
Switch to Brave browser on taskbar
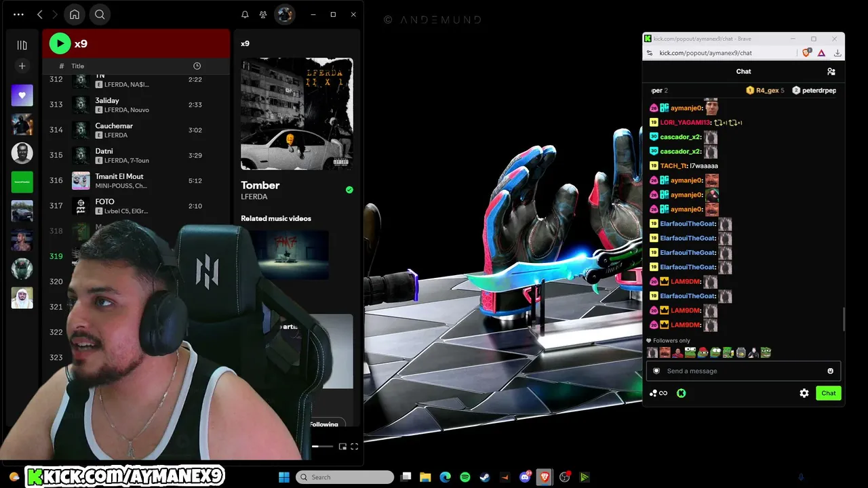pos(545,477)
